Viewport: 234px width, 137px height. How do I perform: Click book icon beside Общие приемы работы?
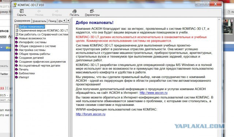(x=16, y=54)
